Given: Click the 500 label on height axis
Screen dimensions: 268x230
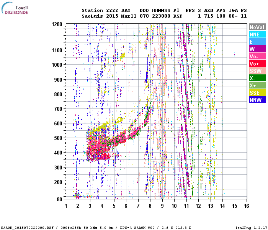Looking at the screenshot, I should [x=58, y=138].
